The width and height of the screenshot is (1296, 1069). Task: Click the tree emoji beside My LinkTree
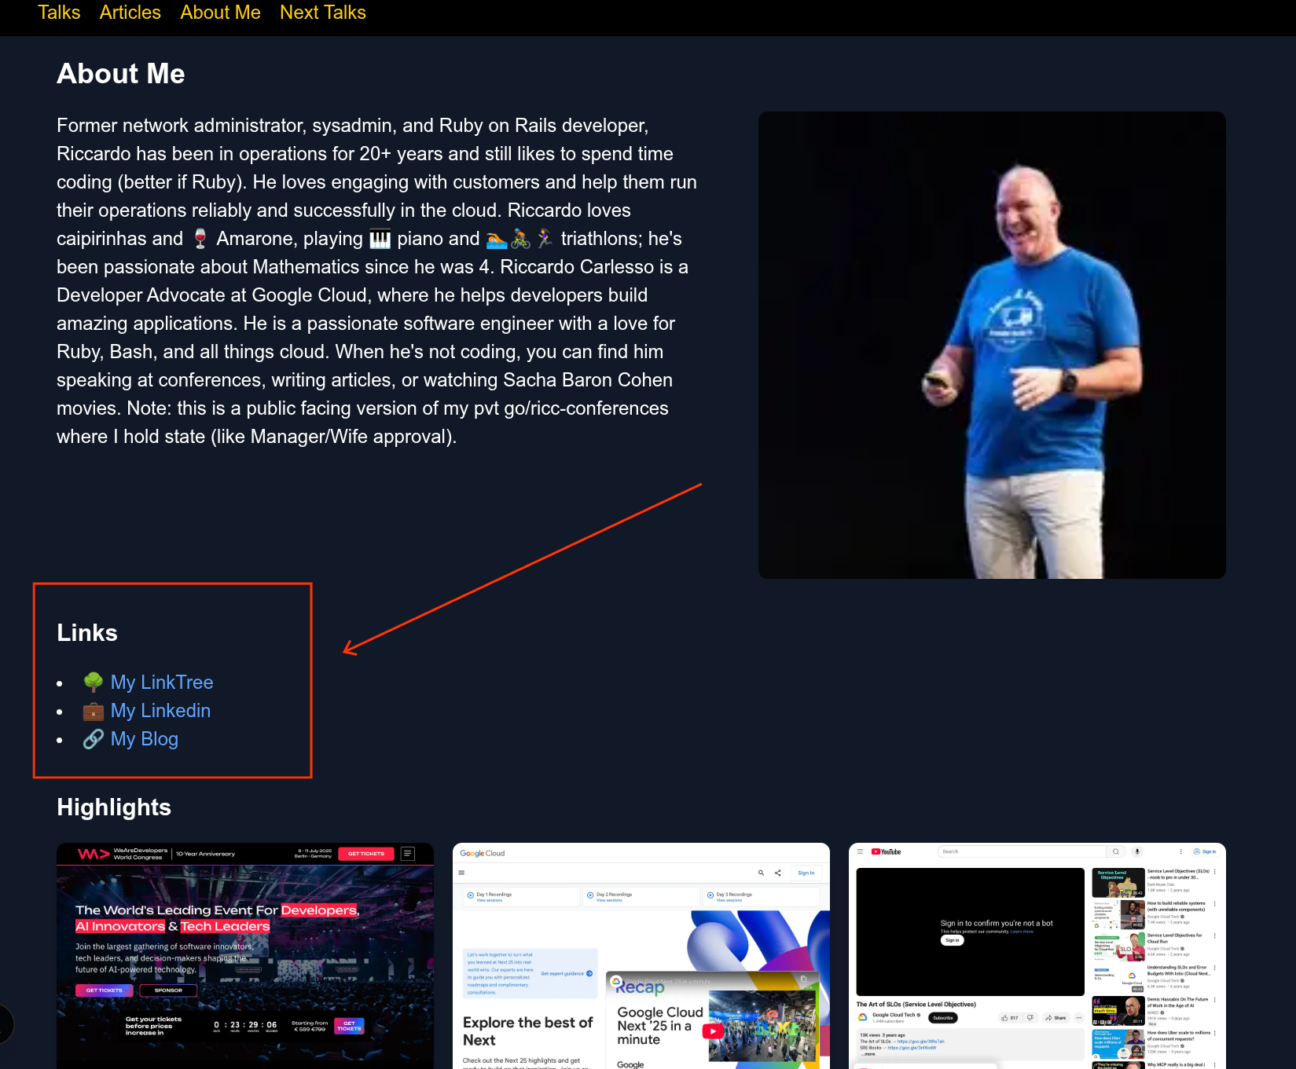(93, 682)
